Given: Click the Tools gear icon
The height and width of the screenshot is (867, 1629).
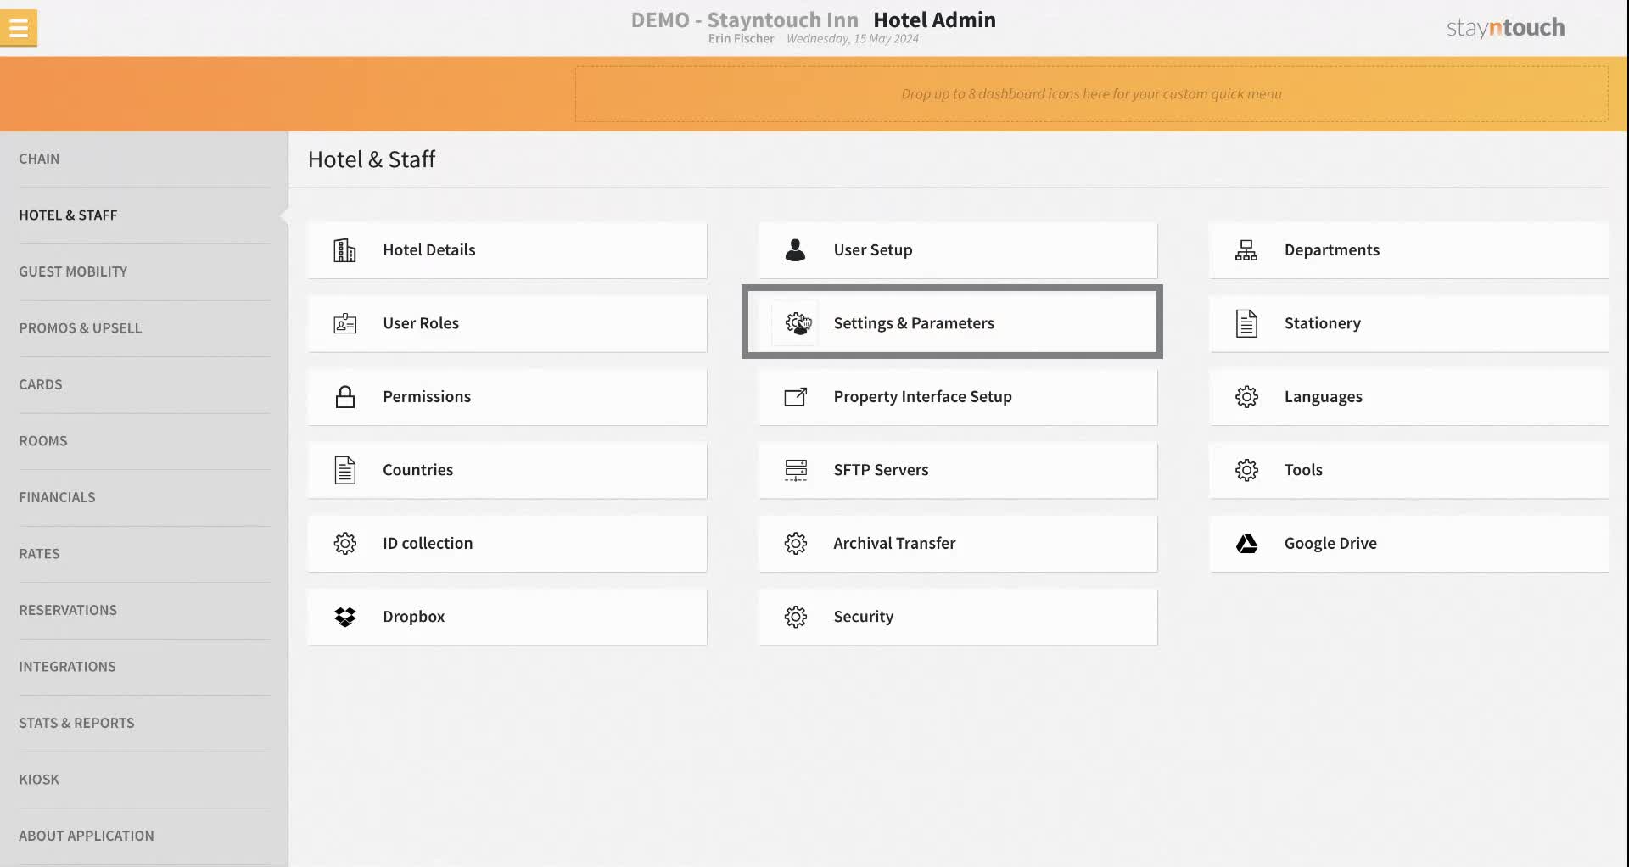Looking at the screenshot, I should point(1246,470).
